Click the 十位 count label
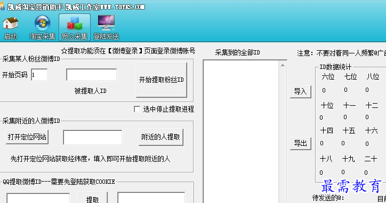 pyautogui.click(x=327, y=106)
